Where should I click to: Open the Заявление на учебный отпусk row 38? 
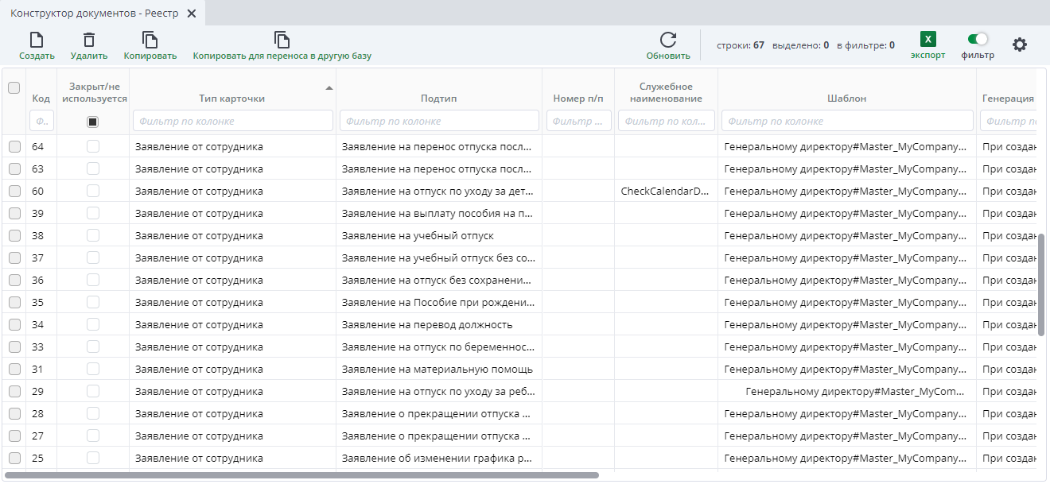click(x=418, y=236)
